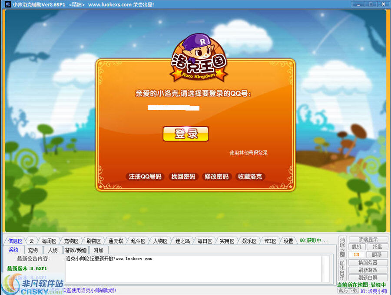
Task: Open the 设置 tab
Action: point(288,241)
